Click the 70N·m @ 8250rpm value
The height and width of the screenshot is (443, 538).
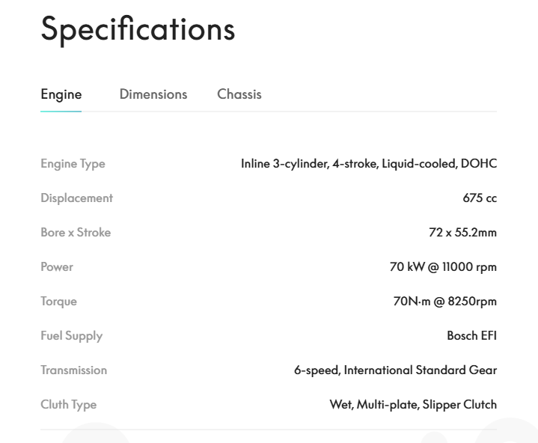[444, 302]
